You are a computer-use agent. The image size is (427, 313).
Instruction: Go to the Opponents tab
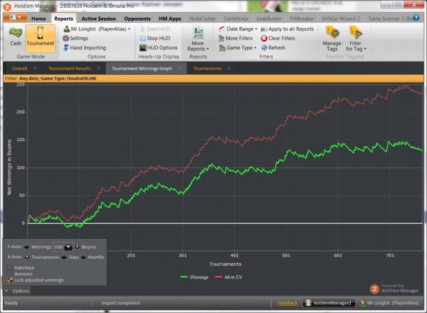(137, 19)
